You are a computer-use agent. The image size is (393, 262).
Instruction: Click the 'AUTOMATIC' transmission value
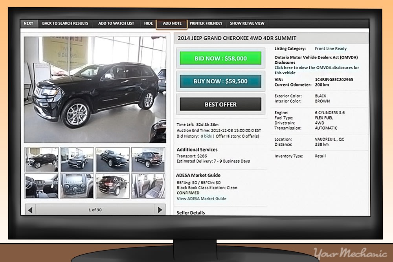pyautogui.click(x=326, y=128)
